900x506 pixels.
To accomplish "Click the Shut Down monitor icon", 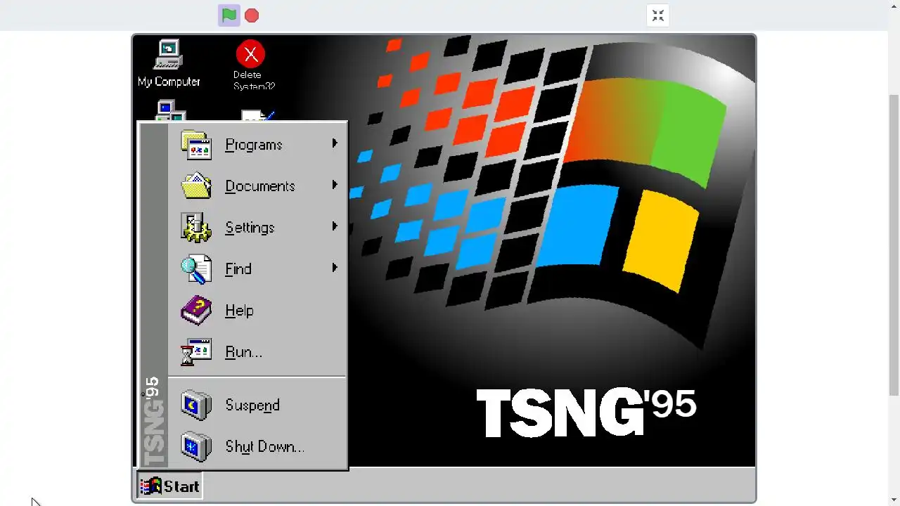I will pos(196,447).
